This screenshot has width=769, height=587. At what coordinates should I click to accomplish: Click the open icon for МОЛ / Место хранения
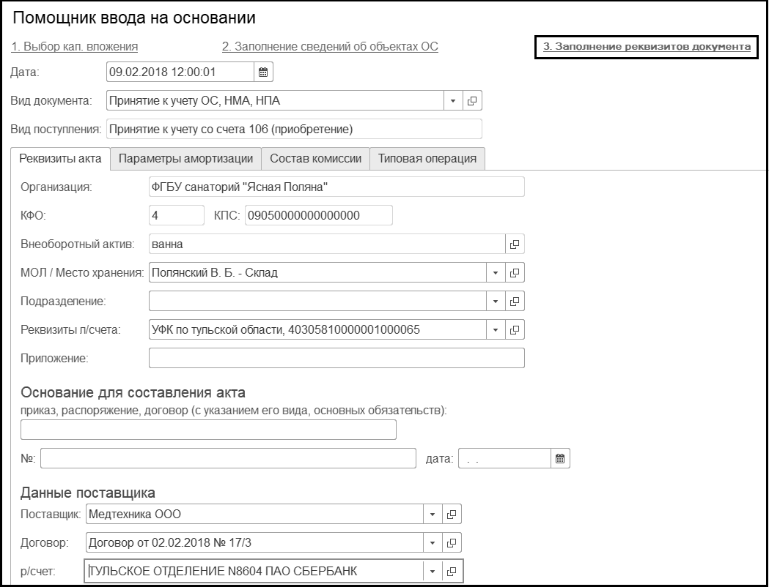(x=515, y=273)
